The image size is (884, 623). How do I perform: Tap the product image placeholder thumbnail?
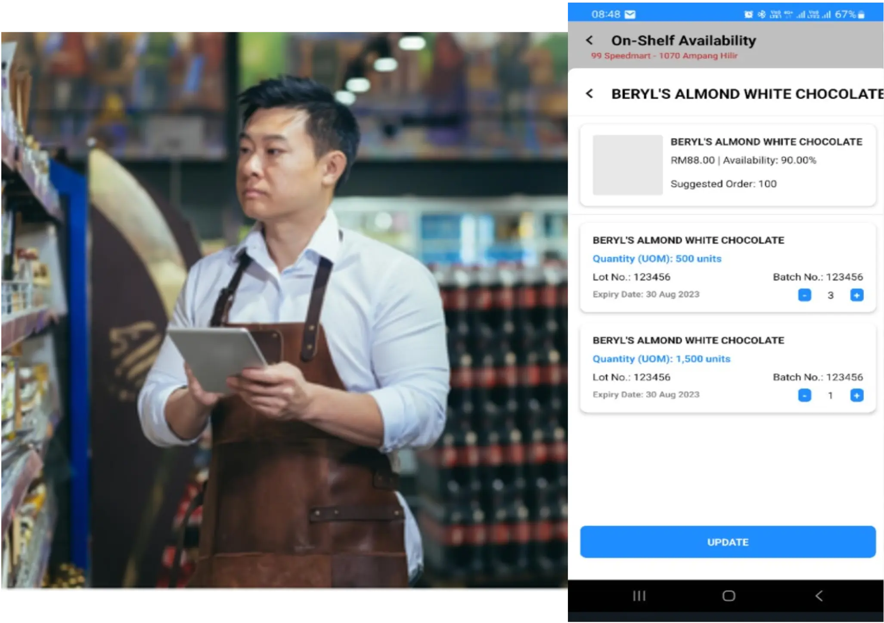[627, 165]
